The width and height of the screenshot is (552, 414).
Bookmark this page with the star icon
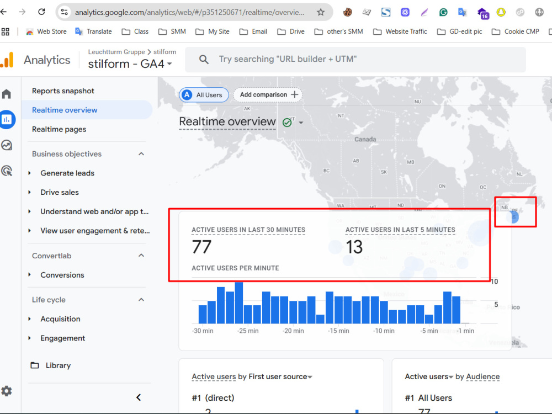coord(320,12)
